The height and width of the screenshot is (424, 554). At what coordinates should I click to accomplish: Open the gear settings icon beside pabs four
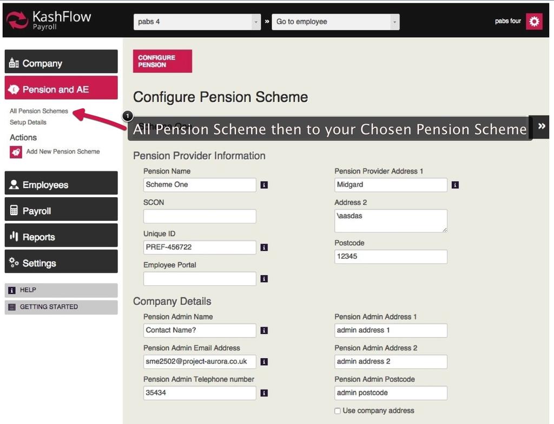pos(534,22)
